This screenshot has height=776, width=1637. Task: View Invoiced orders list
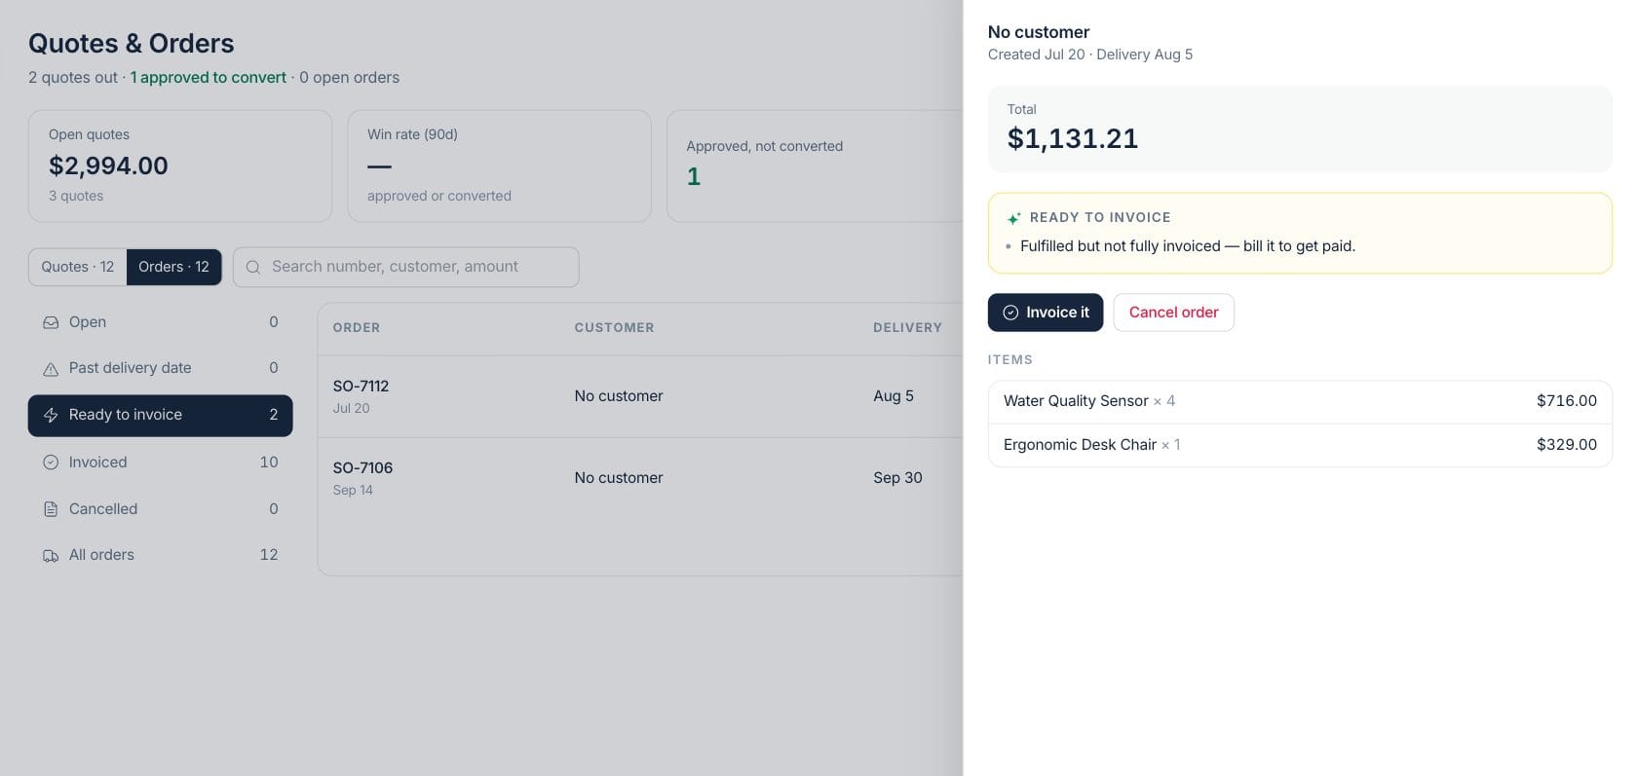point(161,462)
